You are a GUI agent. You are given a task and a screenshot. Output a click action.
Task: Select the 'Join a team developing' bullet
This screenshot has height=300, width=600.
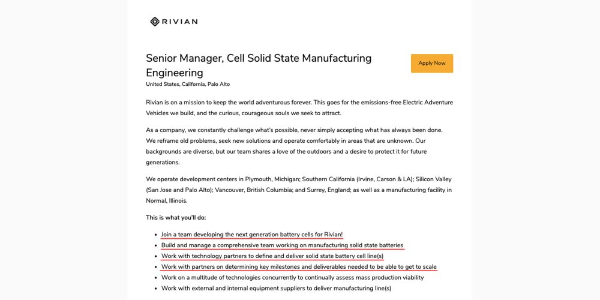(251, 235)
